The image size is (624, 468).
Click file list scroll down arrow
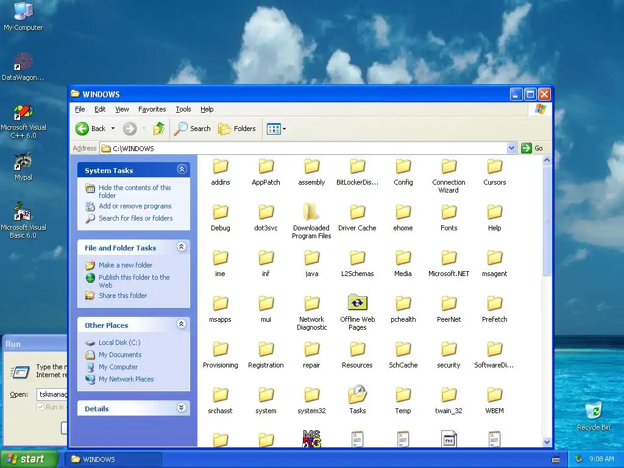click(547, 442)
